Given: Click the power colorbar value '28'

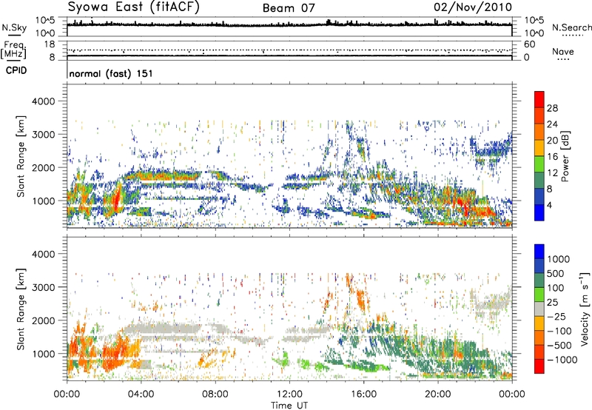Looking at the screenshot, I should pyautogui.click(x=552, y=108).
